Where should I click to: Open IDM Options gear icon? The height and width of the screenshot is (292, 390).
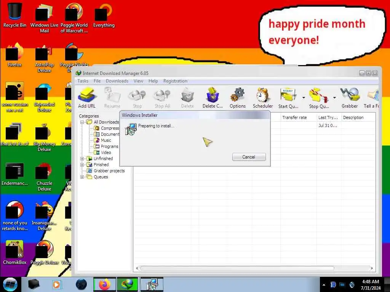238,98
